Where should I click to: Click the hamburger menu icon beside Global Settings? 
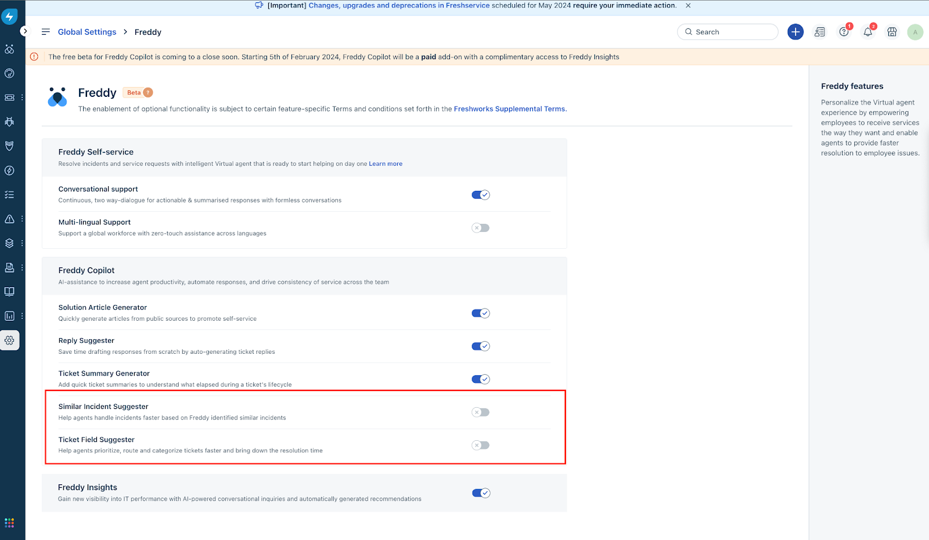(46, 32)
